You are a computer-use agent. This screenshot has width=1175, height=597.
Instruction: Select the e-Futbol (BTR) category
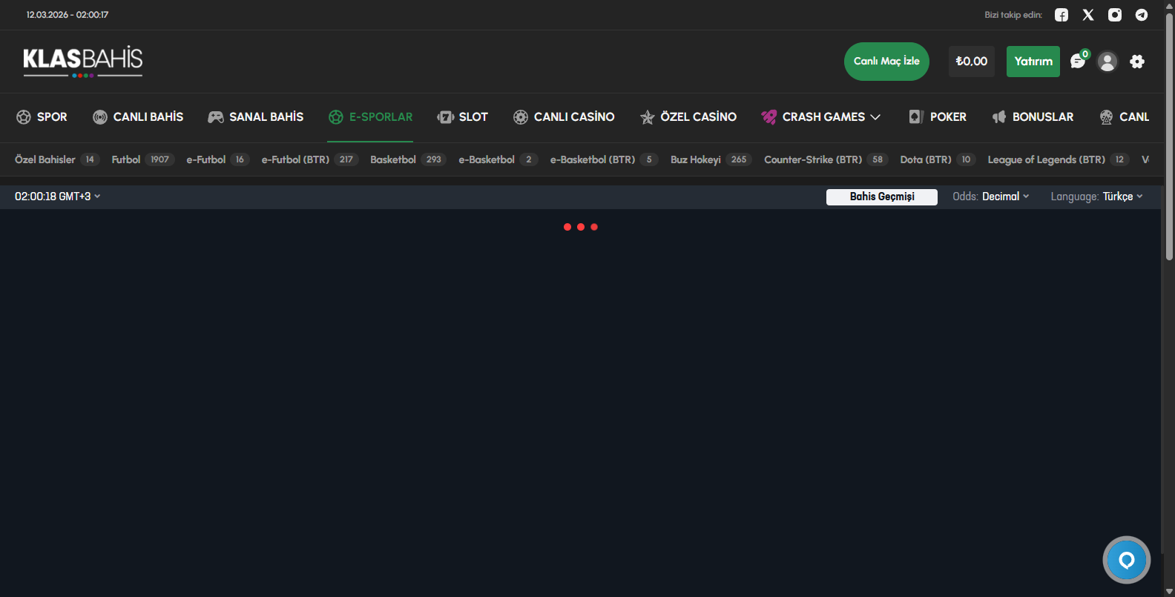click(310, 159)
